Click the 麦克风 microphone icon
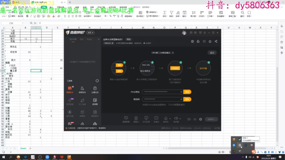Image resolution: width=285 pixels, height=160 pixels. (166, 118)
